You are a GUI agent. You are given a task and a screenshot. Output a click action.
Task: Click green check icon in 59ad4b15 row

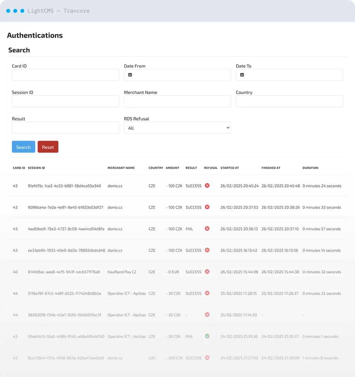pos(207,336)
